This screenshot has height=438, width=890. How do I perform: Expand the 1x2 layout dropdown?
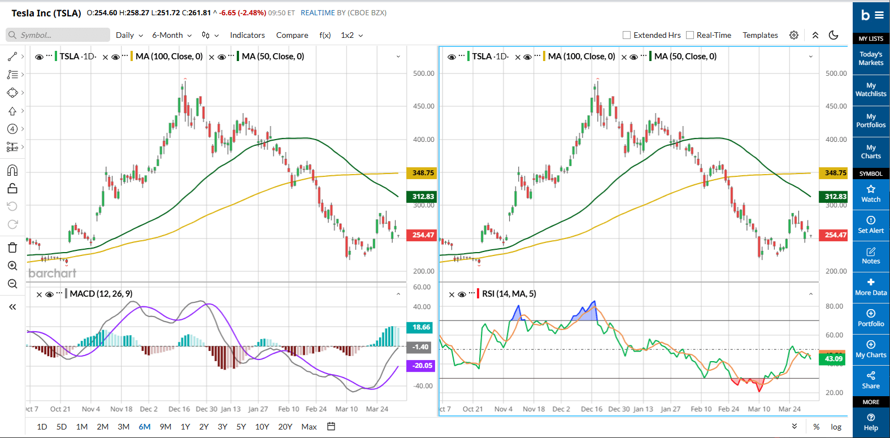[351, 35]
